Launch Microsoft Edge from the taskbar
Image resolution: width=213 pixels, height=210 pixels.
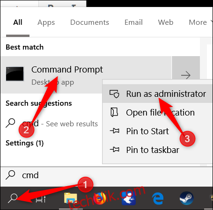click(158, 198)
